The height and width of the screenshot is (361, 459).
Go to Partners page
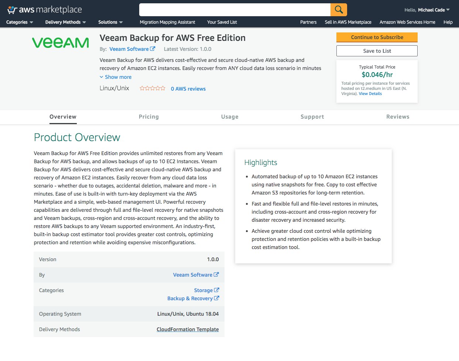[308, 22]
